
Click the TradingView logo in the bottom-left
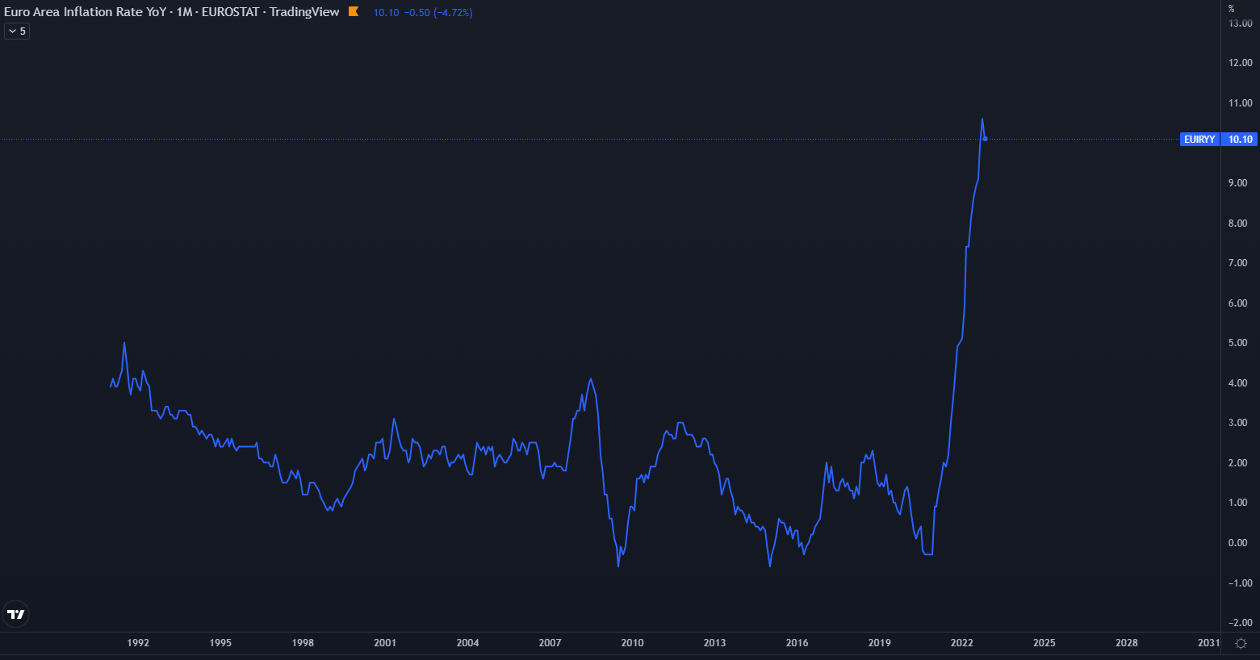(15, 614)
